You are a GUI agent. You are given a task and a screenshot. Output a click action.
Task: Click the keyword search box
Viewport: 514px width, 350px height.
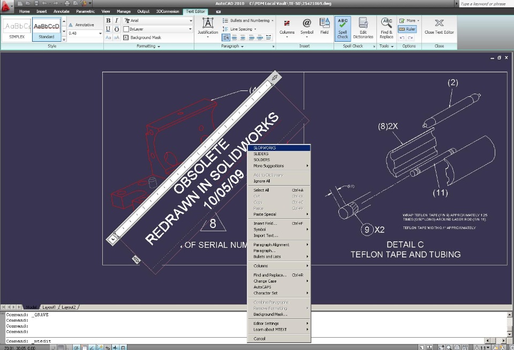tap(486, 4)
